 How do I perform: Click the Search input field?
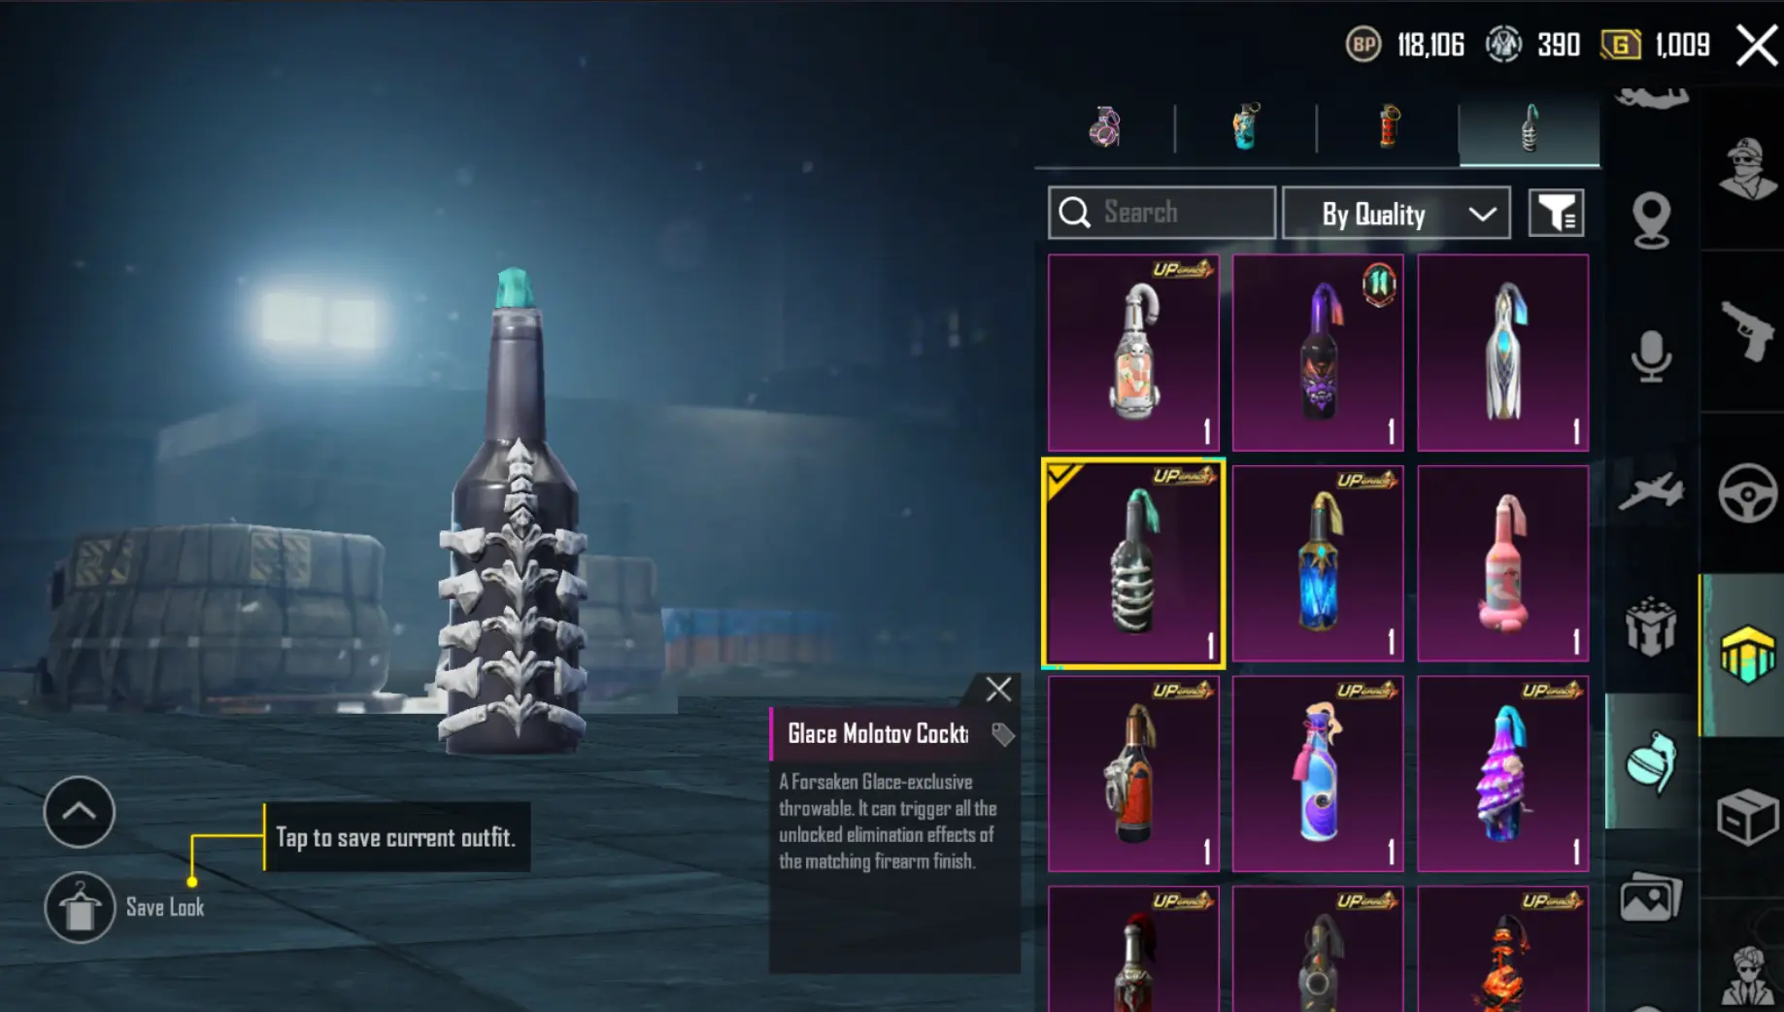[x=1161, y=213]
